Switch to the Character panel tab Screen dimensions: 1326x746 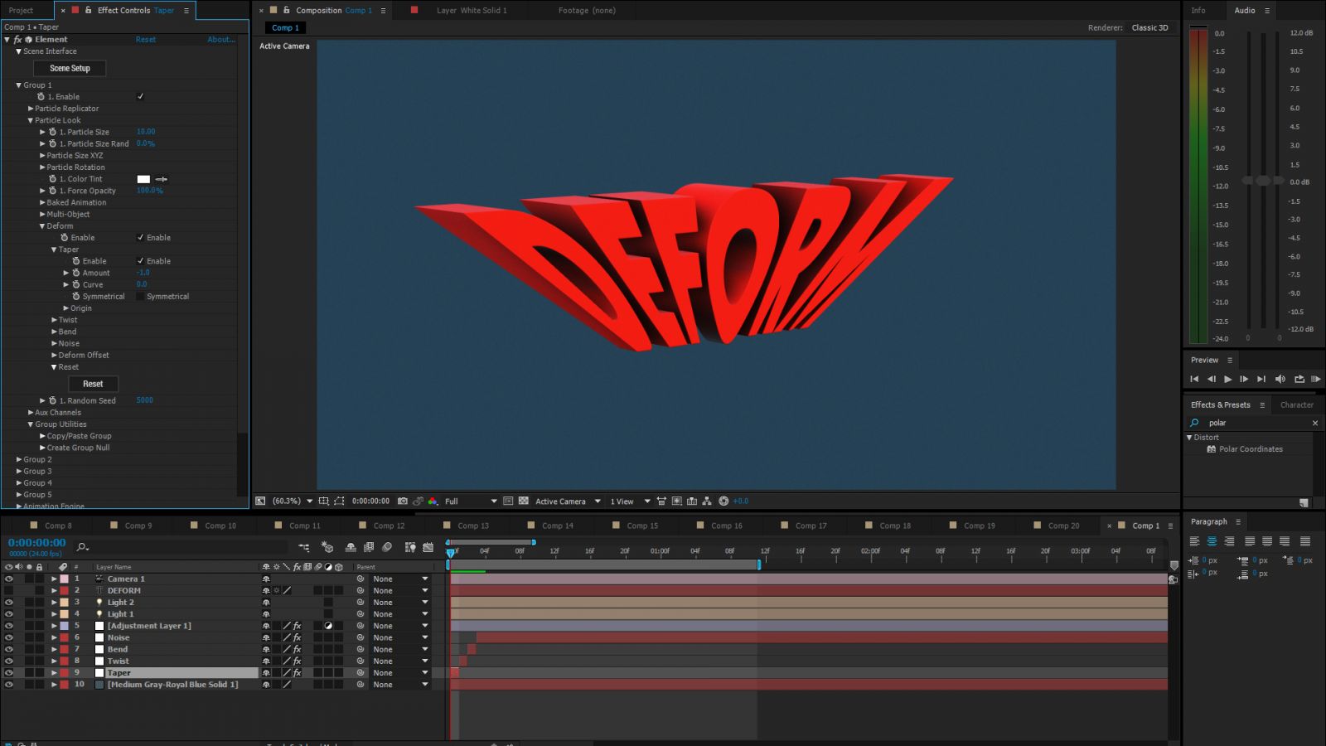tap(1296, 404)
